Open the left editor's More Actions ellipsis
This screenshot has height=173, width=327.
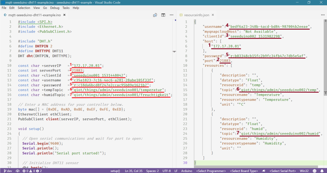[171, 15]
